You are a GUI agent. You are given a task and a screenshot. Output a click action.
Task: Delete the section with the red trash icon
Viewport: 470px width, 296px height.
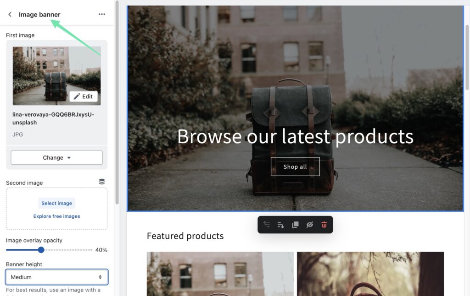coord(324,224)
